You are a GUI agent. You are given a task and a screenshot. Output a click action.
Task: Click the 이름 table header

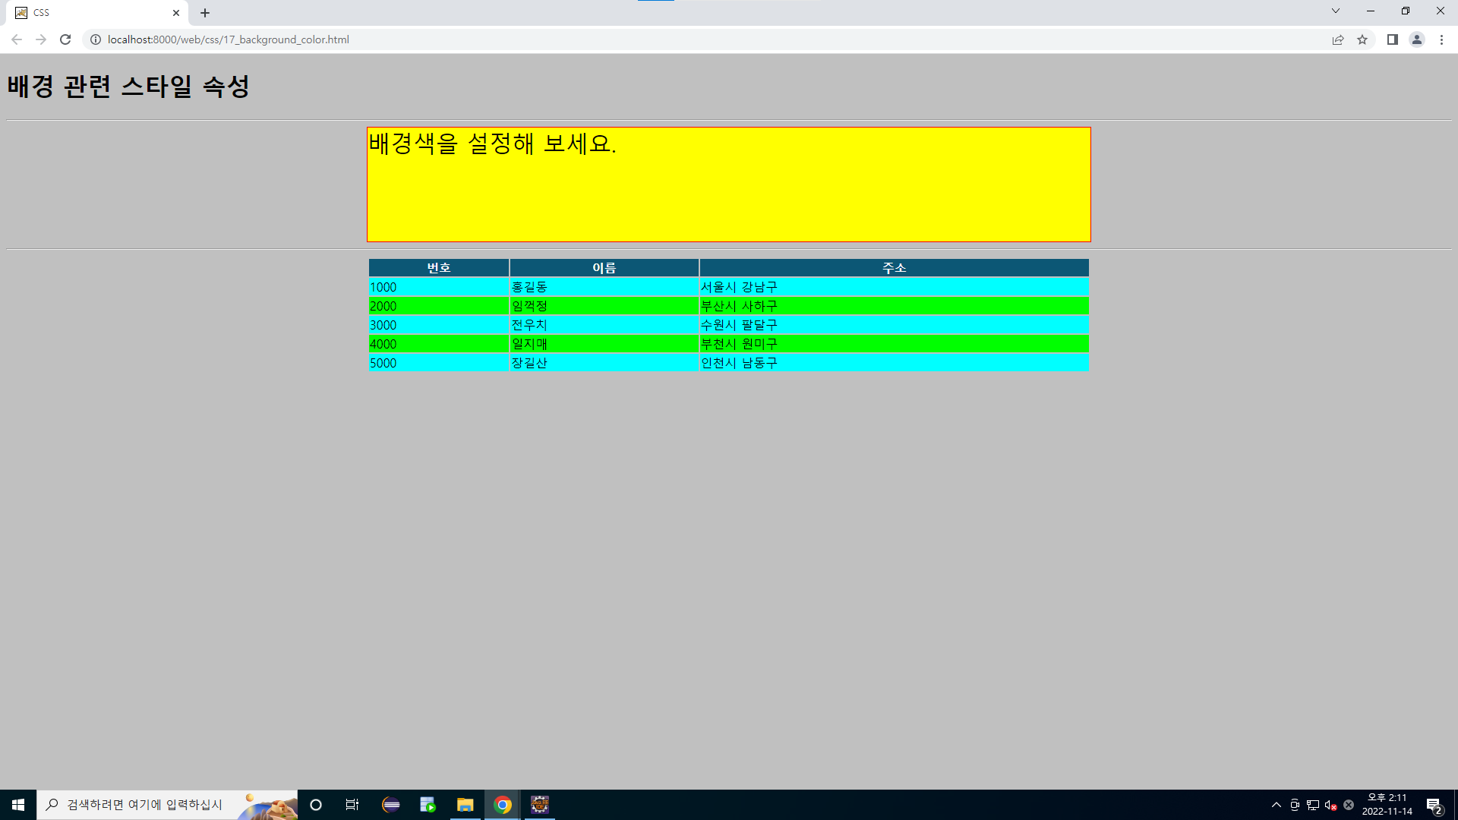pos(604,268)
